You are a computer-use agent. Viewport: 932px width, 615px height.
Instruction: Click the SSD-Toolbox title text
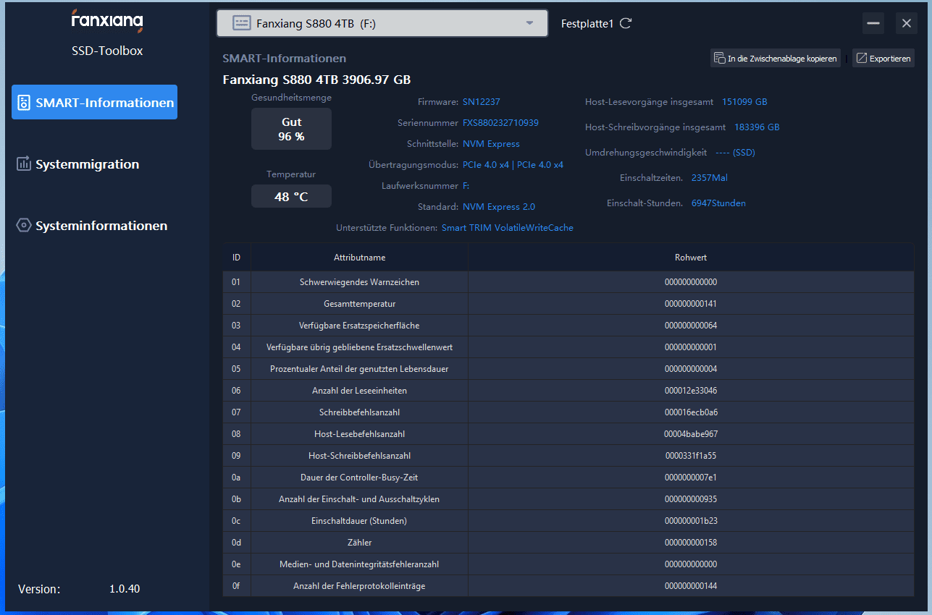pyautogui.click(x=107, y=51)
